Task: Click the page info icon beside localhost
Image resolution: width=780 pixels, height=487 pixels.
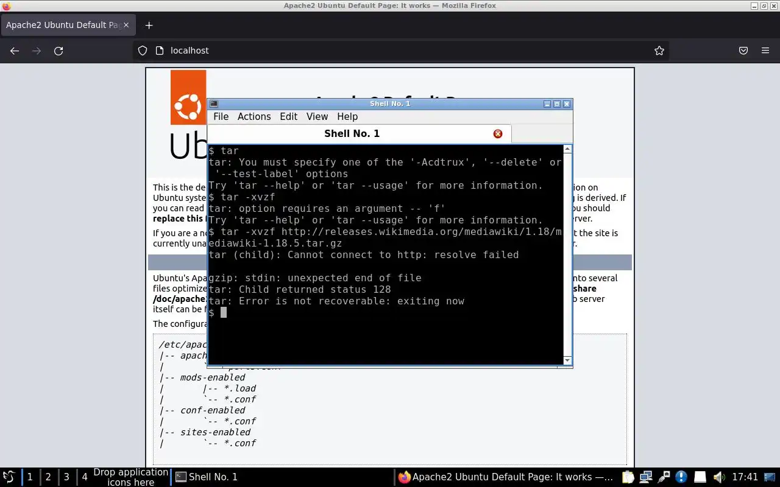Action: [x=160, y=51]
